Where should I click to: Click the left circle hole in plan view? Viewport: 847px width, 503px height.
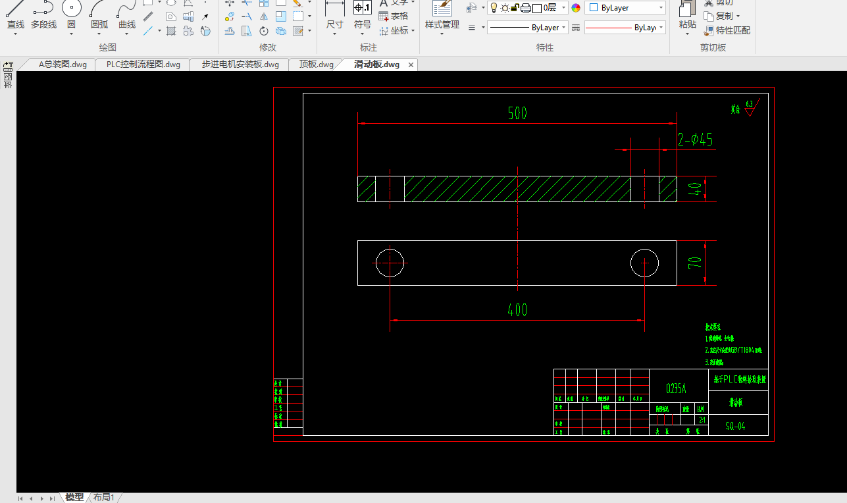tap(390, 263)
